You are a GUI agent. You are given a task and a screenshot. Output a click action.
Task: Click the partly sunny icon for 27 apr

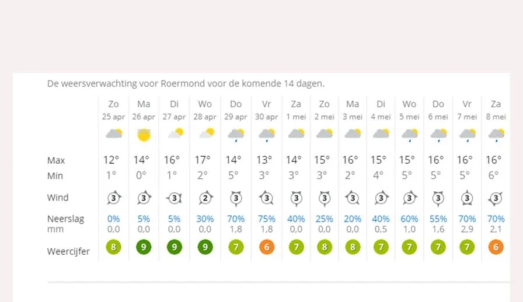[175, 134]
